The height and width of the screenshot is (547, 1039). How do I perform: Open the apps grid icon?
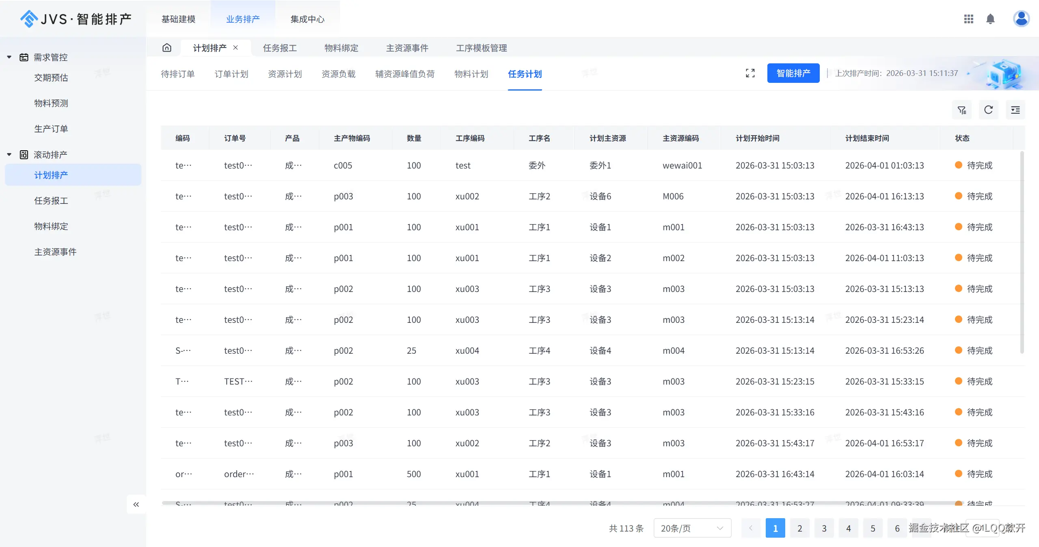[969, 19]
